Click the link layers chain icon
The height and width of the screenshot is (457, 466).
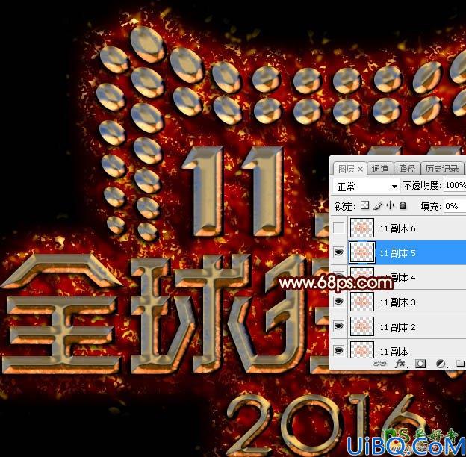coord(379,364)
